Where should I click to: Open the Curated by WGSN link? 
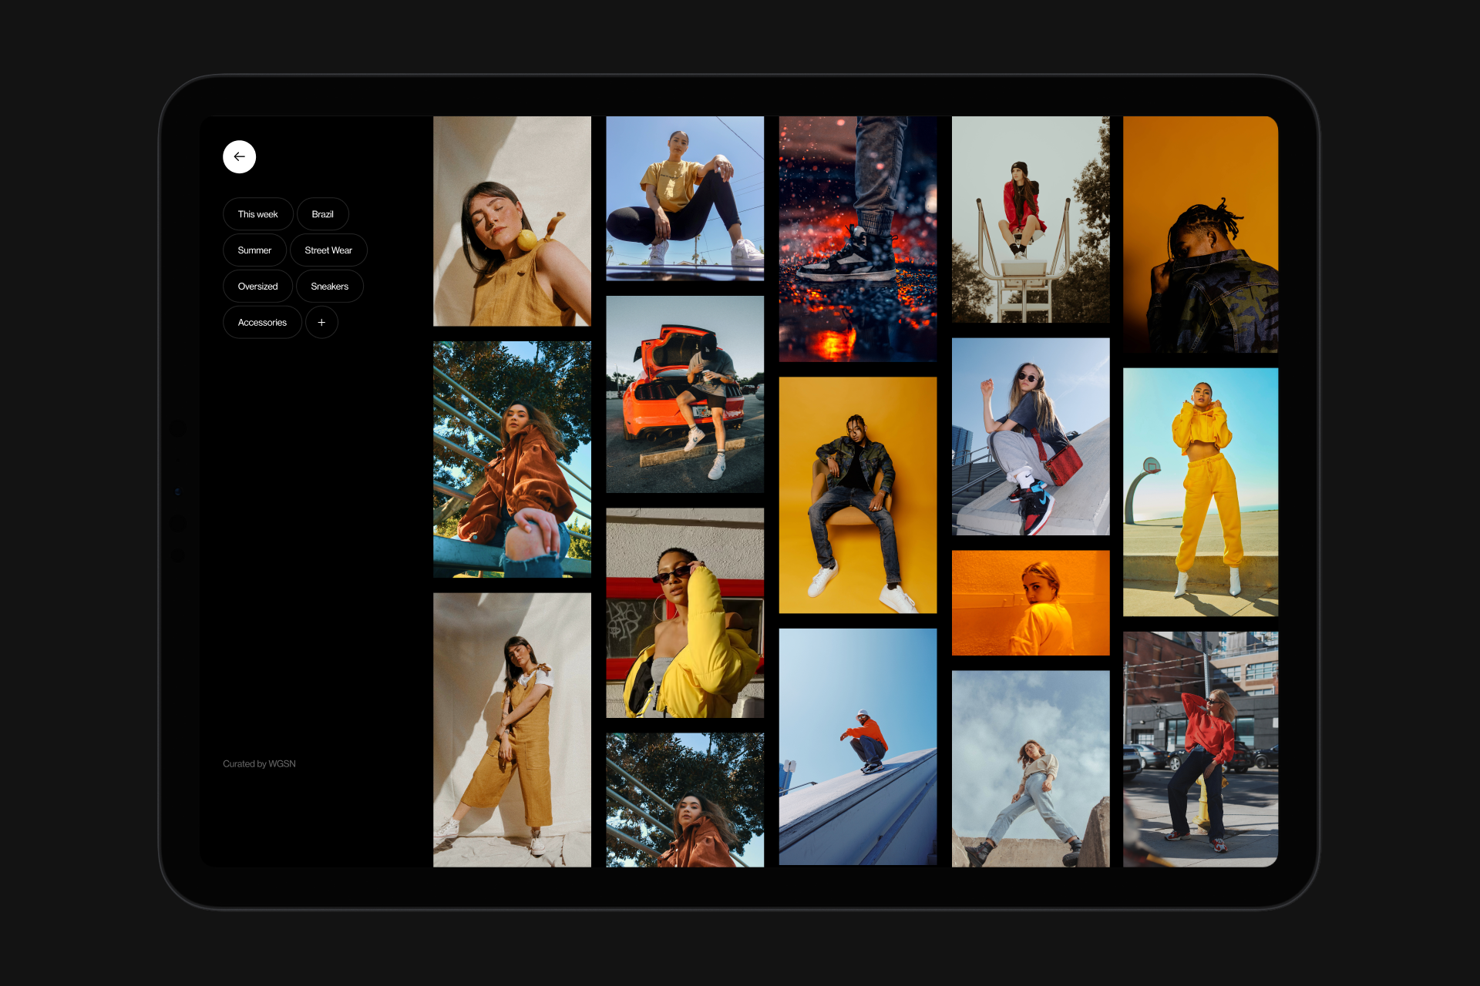259,764
